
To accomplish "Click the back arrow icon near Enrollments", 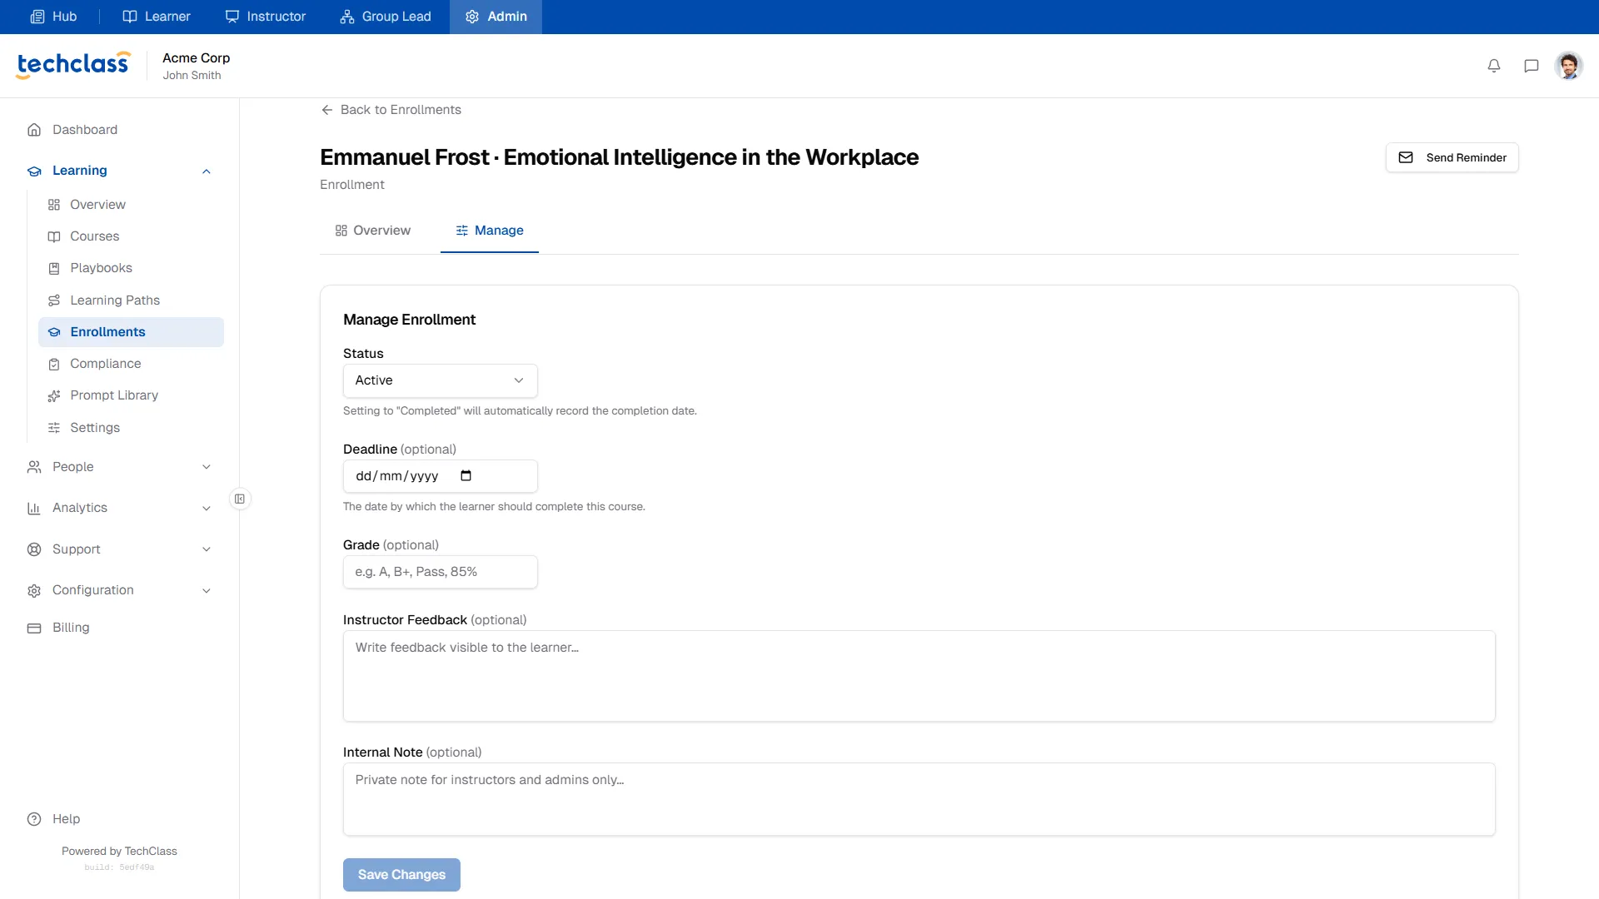I will point(327,110).
